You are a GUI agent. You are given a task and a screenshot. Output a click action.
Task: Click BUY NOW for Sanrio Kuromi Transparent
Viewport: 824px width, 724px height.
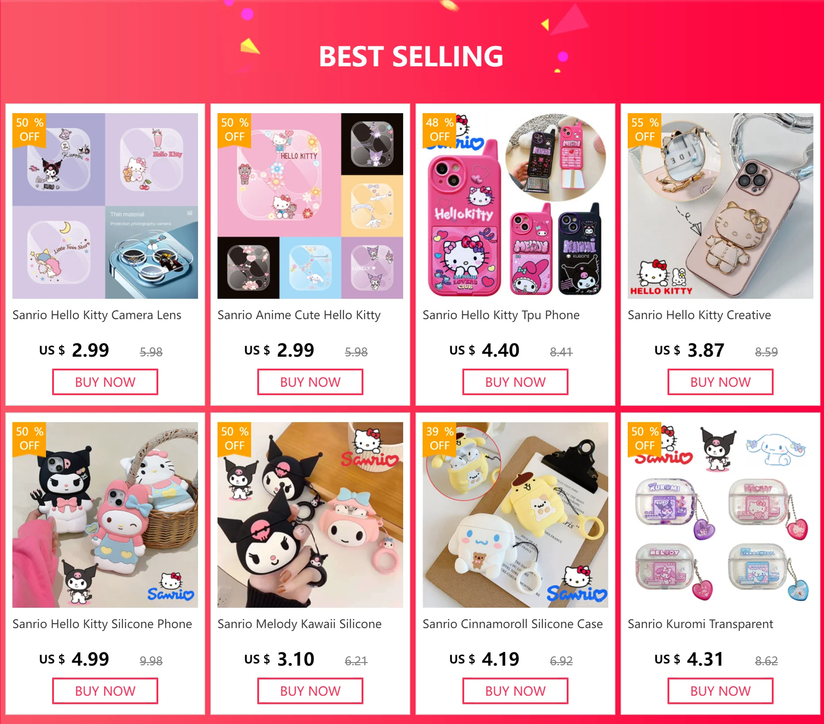[721, 691]
